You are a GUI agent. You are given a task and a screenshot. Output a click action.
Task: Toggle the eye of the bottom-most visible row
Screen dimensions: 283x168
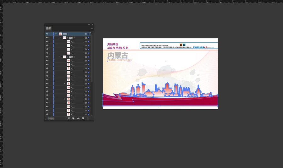(47, 115)
